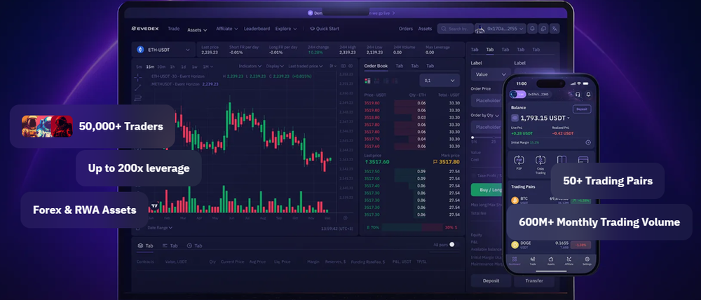Viewport: 701px width, 300px height.
Task: Open the Indicators dropdown
Action: 250,66
